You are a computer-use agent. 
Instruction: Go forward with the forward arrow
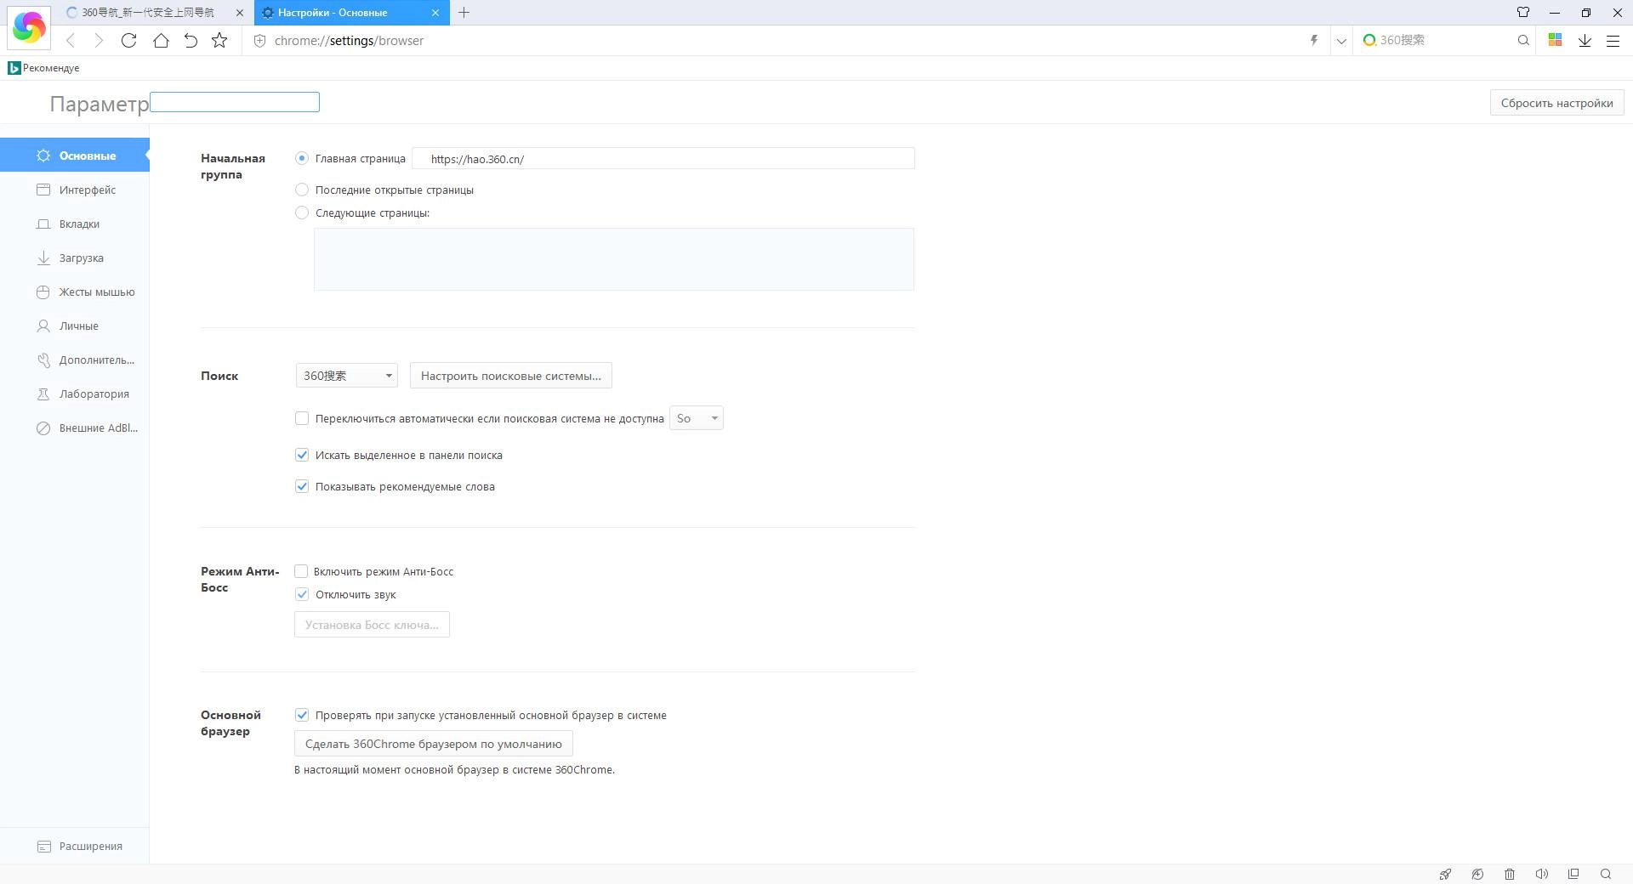[99, 40]
